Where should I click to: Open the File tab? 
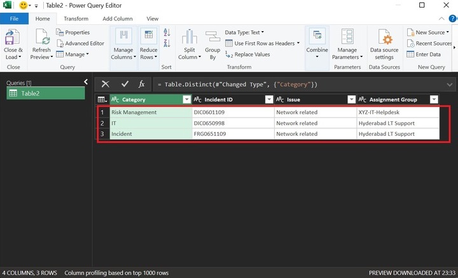(x=14, y=18)
